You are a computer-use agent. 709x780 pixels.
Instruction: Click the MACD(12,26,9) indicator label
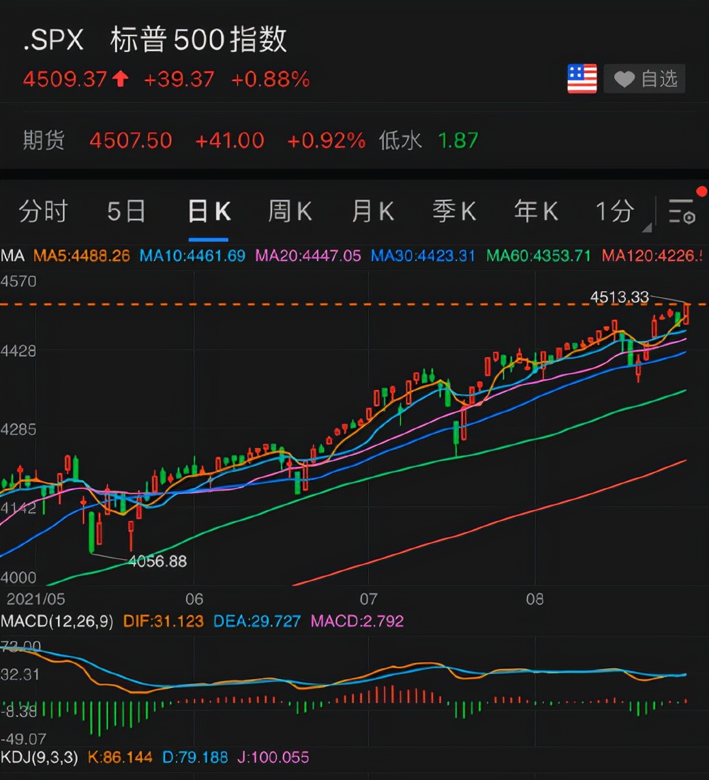[x=57, y=621]
